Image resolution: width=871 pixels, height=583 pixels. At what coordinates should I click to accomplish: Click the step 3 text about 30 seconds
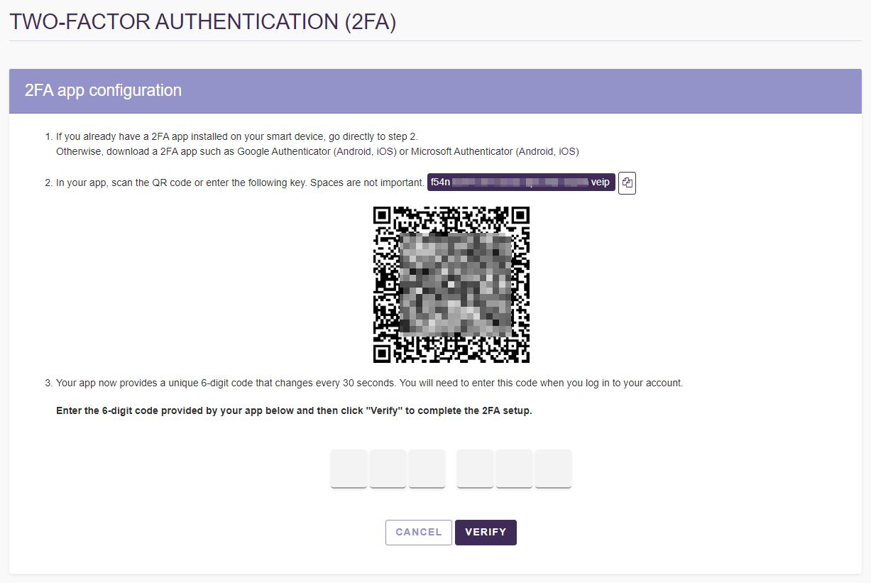(369, 383)
